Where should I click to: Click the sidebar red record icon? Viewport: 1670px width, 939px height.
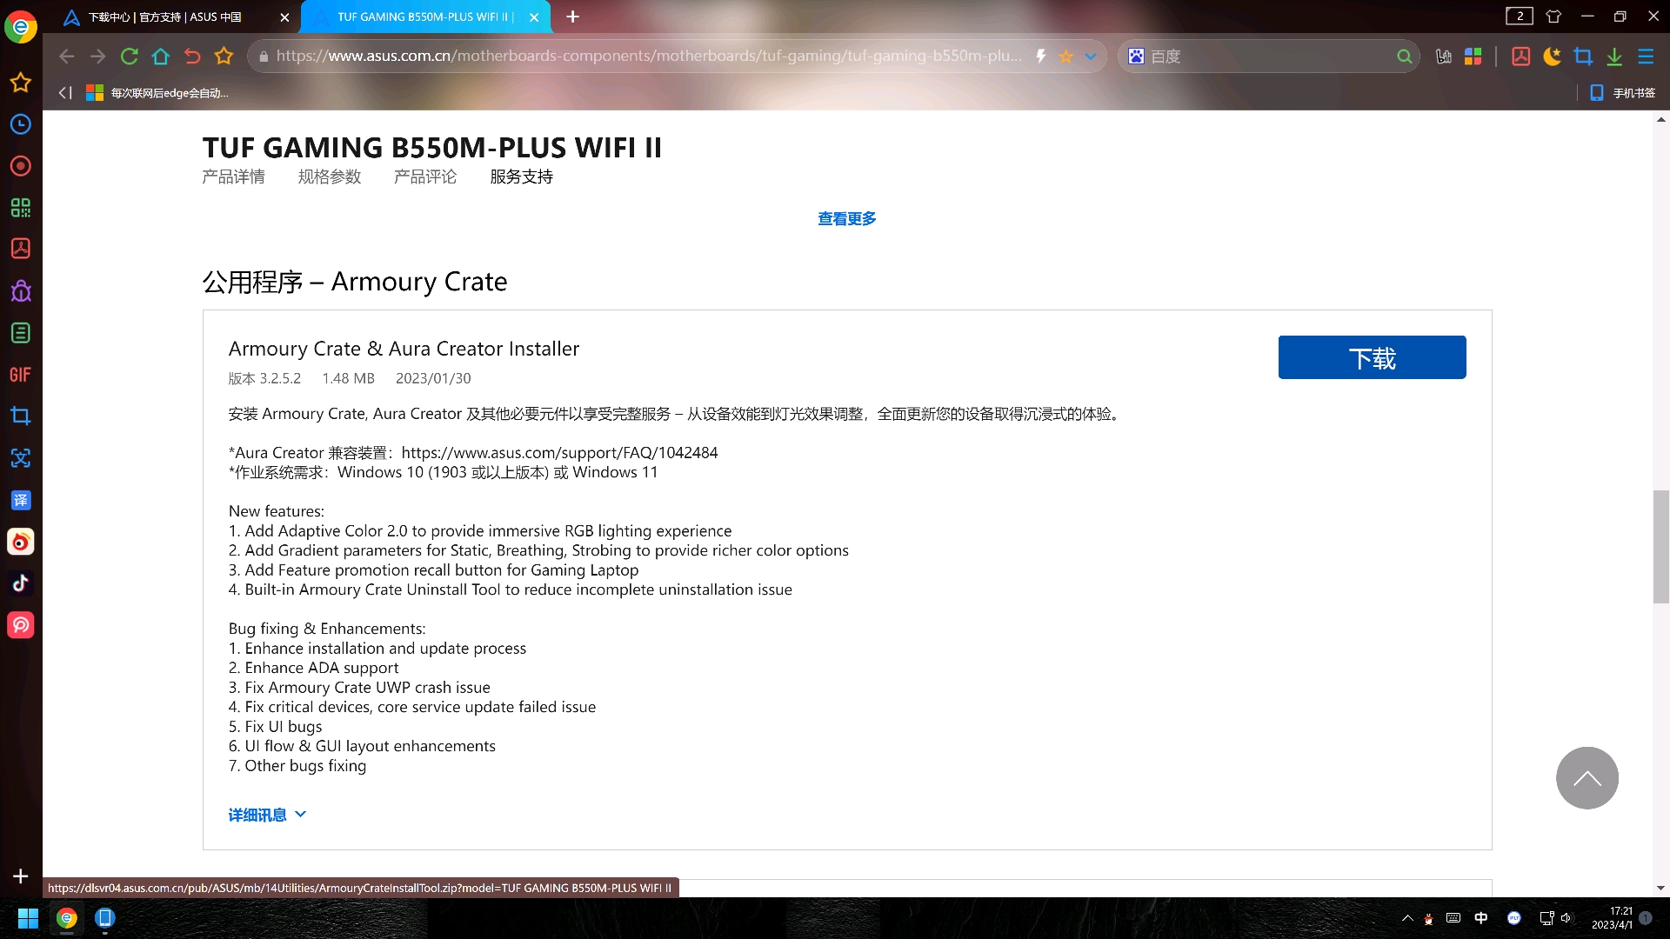click(x=20, y=166)
